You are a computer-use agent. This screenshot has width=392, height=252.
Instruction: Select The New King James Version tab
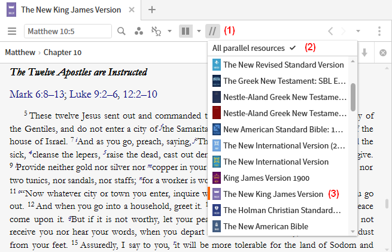[71, 10]
